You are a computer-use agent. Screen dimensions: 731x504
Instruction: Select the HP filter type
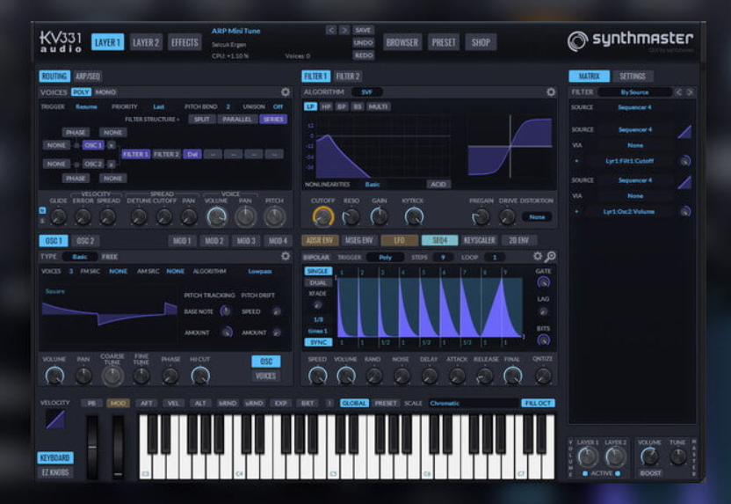point(326,106)
